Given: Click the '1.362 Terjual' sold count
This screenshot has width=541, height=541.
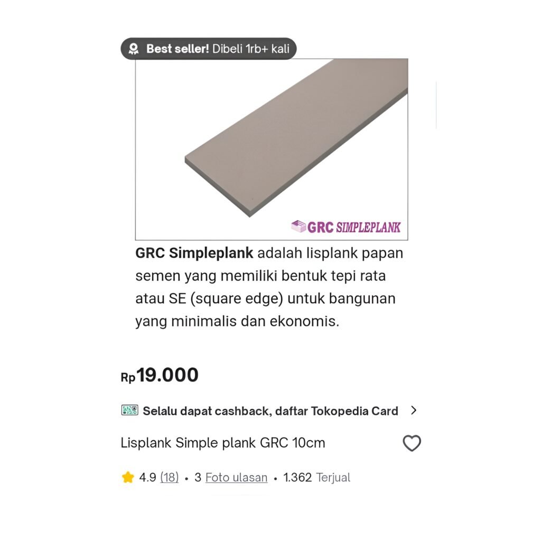Looking at the screenshot, I should point(316,478).
